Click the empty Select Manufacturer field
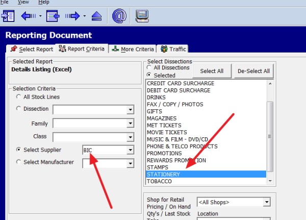 [105, 163]
